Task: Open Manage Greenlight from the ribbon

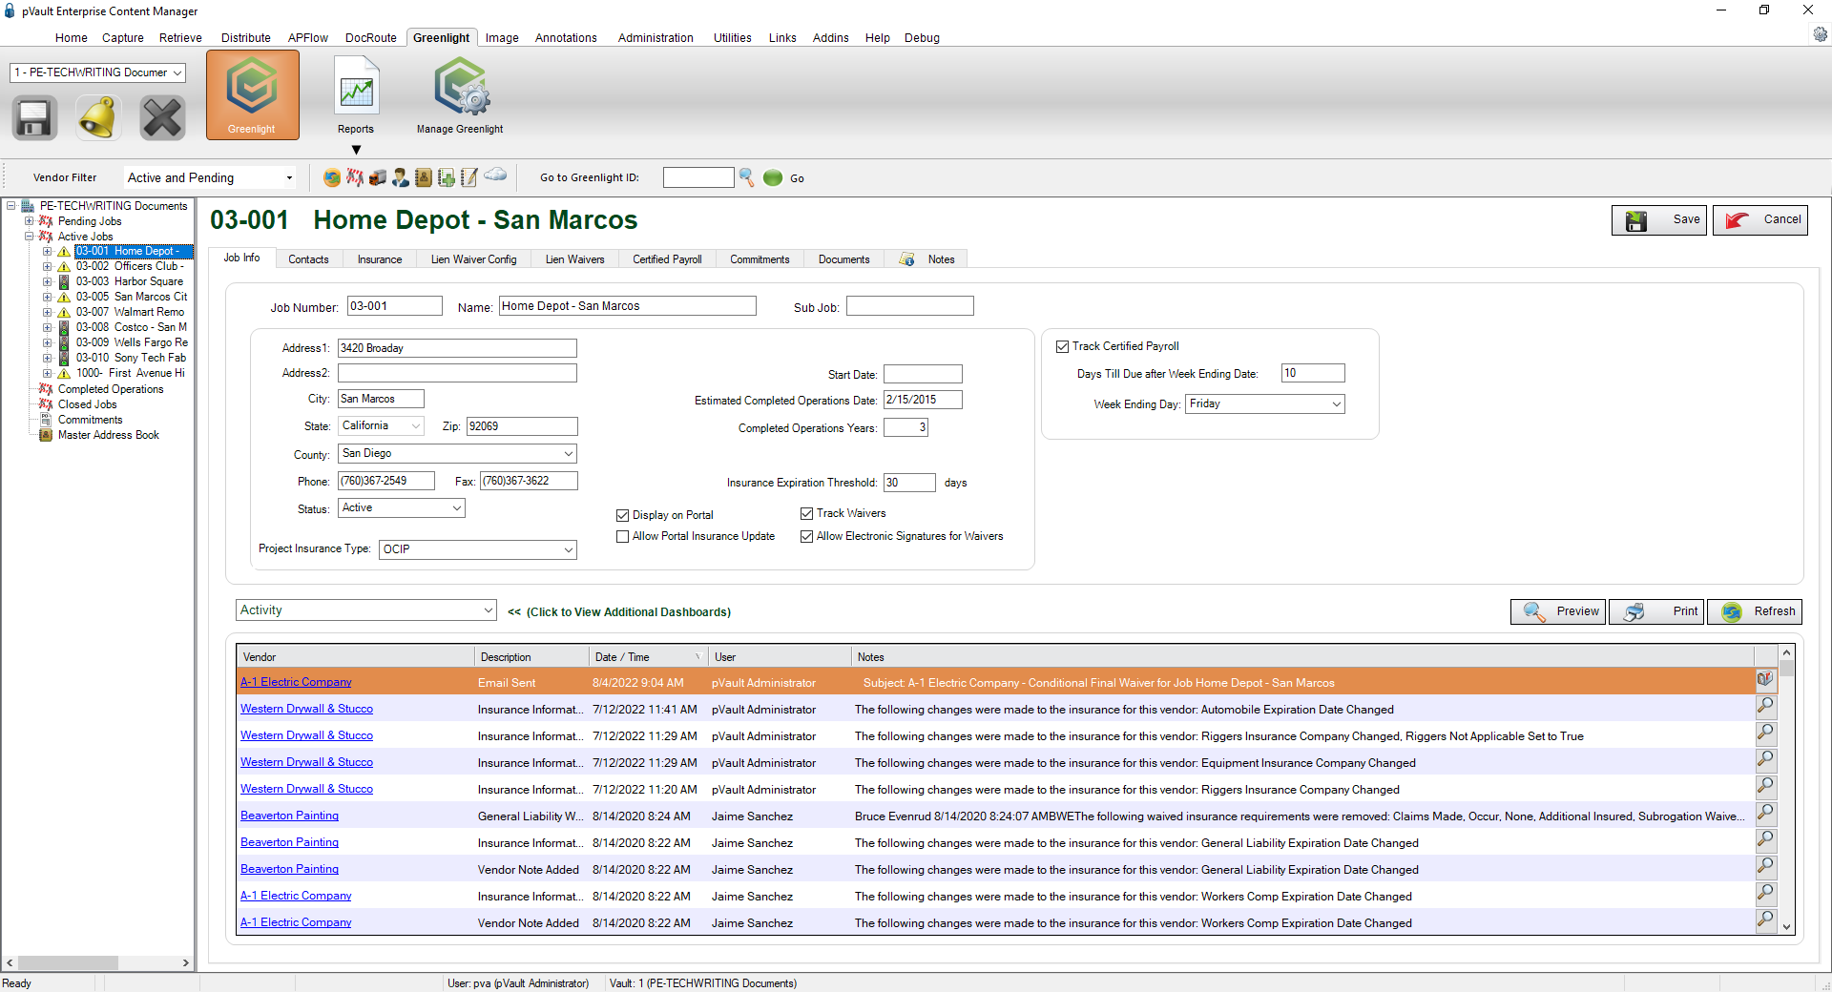Action: point(460,94)
